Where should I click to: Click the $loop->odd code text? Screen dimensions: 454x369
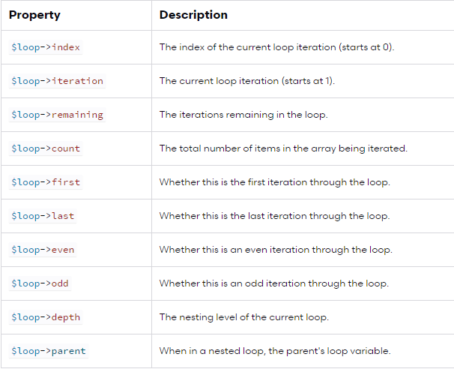pos(40,283)
